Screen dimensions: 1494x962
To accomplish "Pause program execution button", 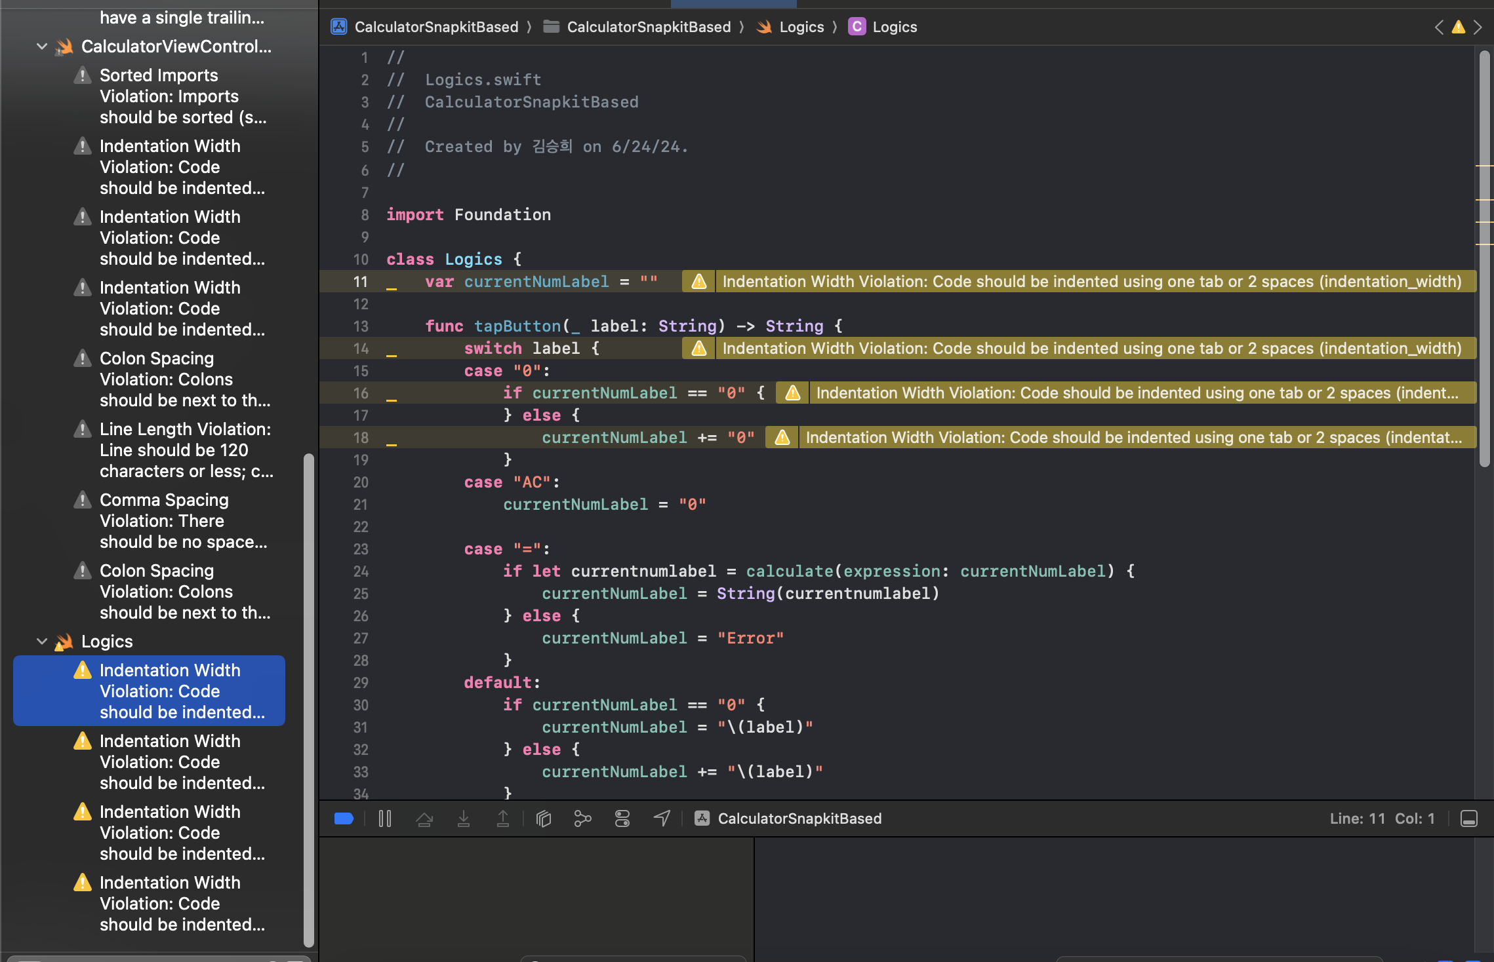I will click(385, 818).
